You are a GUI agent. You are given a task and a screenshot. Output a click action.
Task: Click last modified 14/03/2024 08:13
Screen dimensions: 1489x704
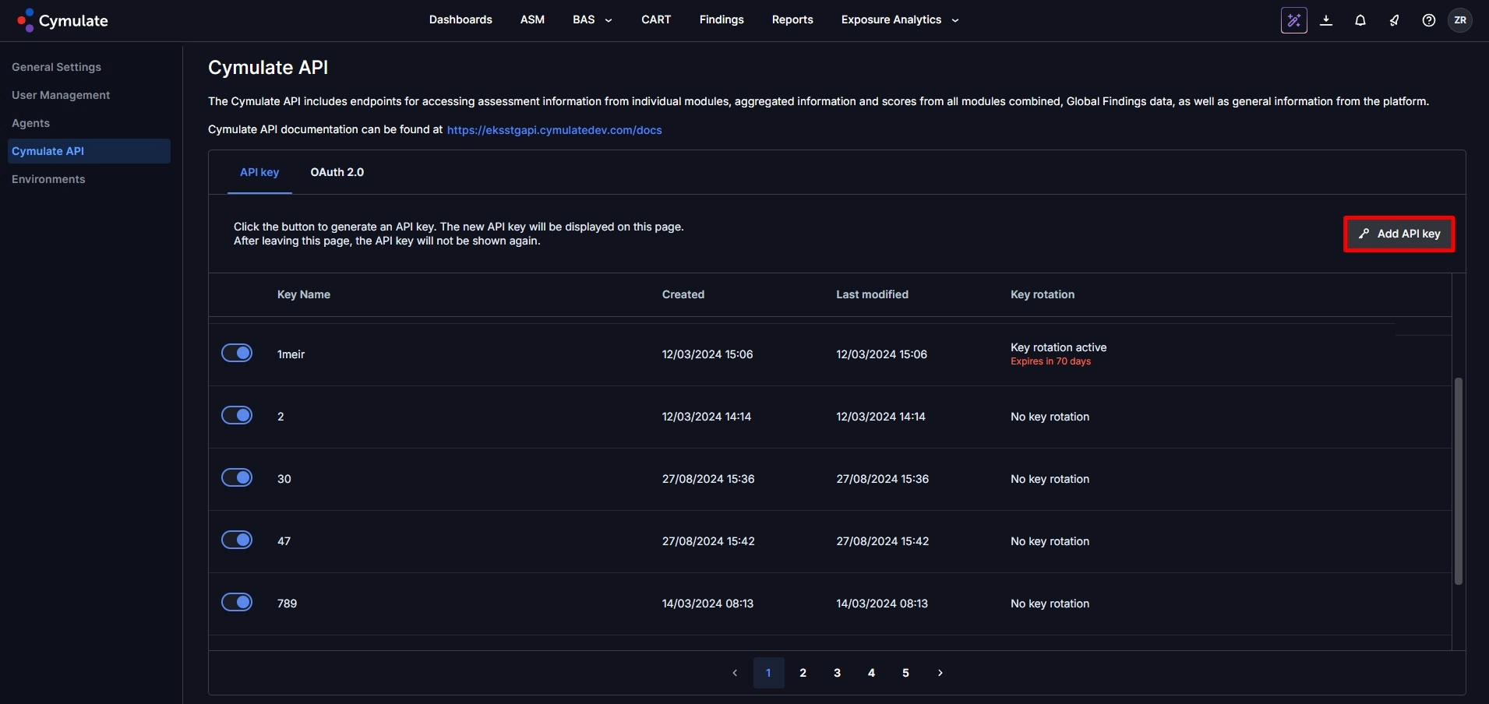[x=882, y=604]
